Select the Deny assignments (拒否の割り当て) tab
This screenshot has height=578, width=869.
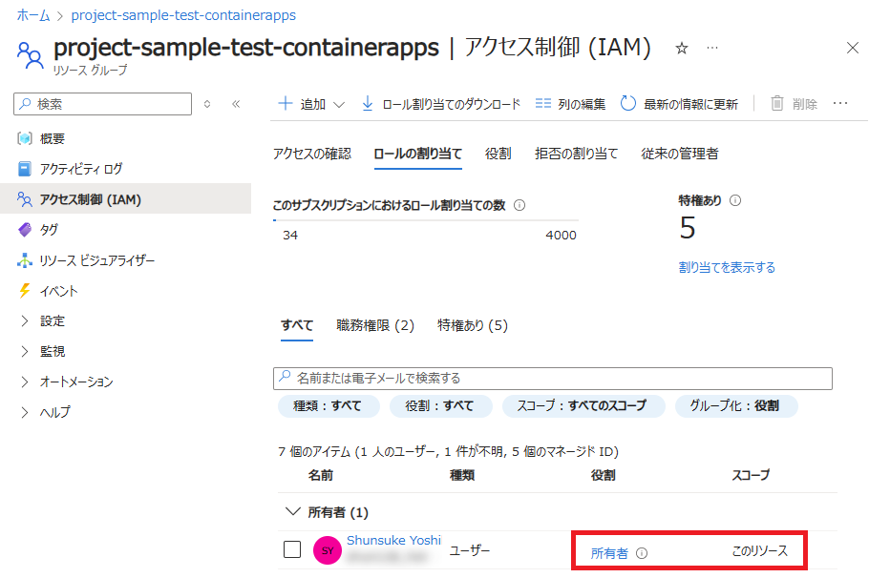[576, 154]
